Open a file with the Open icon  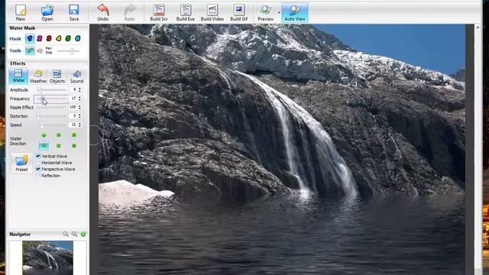tap(47, 12)
